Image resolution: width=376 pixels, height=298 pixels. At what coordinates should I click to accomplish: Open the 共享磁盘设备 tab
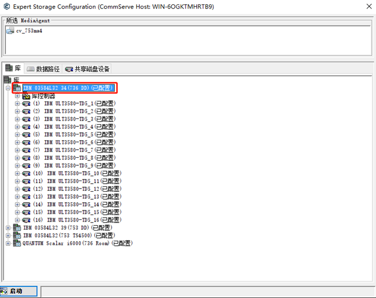pyautogui.click(x=87, y=69)
